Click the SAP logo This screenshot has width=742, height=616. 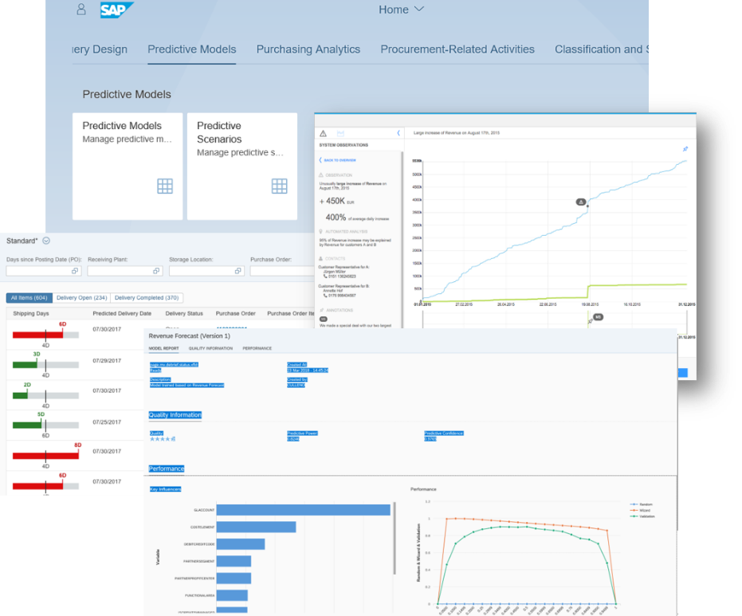click(x=116, y=10)
